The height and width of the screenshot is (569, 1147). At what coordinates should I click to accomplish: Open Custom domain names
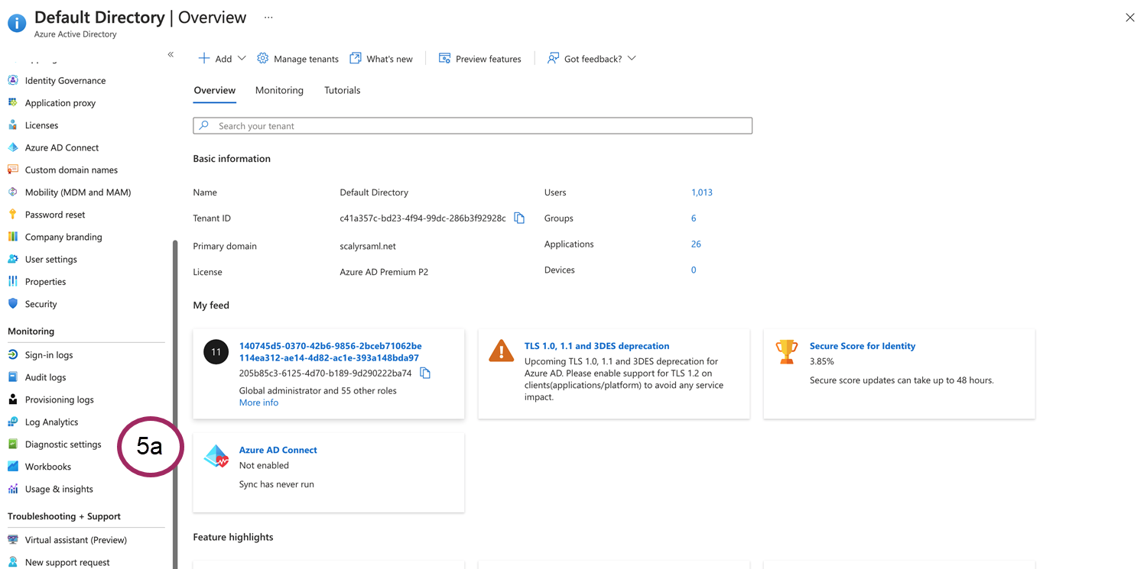(71, 170)
